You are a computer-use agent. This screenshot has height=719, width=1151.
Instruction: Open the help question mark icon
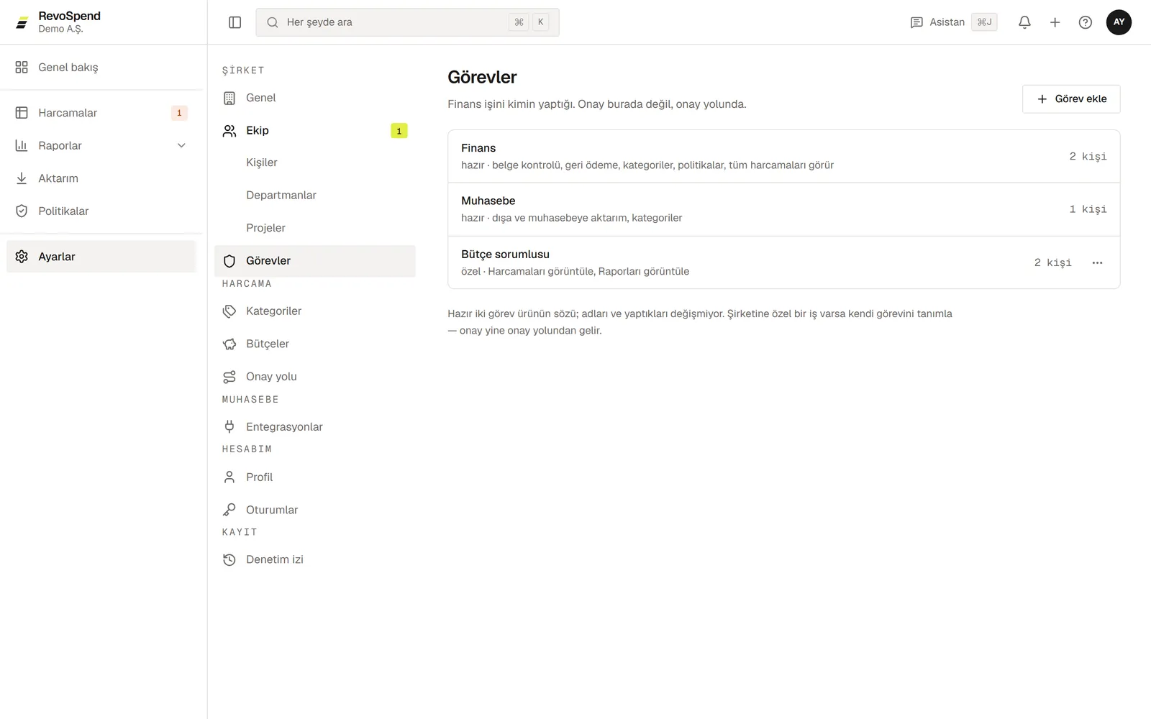pos(1086,22)
